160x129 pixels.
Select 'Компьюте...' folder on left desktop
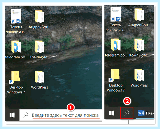pos(39,50)
